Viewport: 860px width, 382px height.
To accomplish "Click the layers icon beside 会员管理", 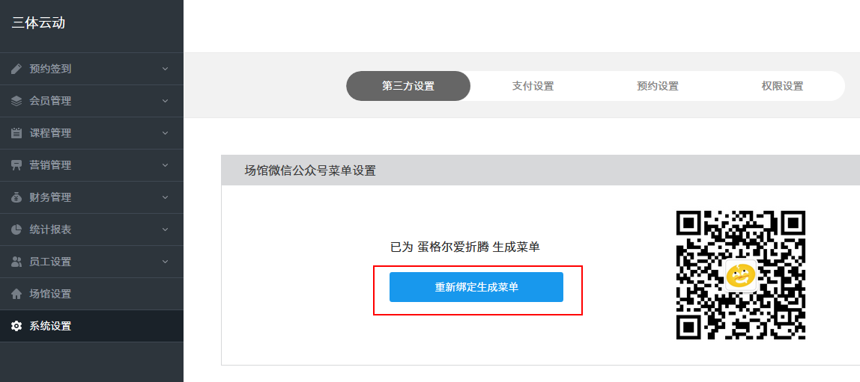I will (16, 101).
